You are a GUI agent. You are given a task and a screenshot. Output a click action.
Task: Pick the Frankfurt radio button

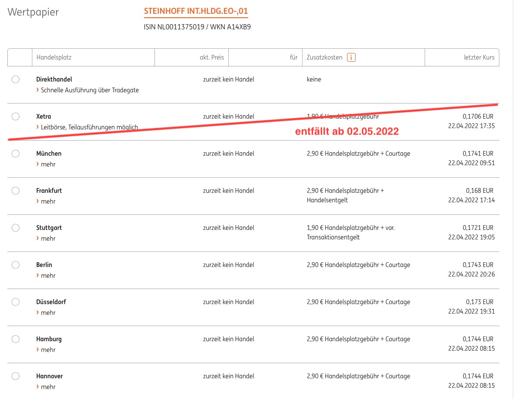coord(16,191)
